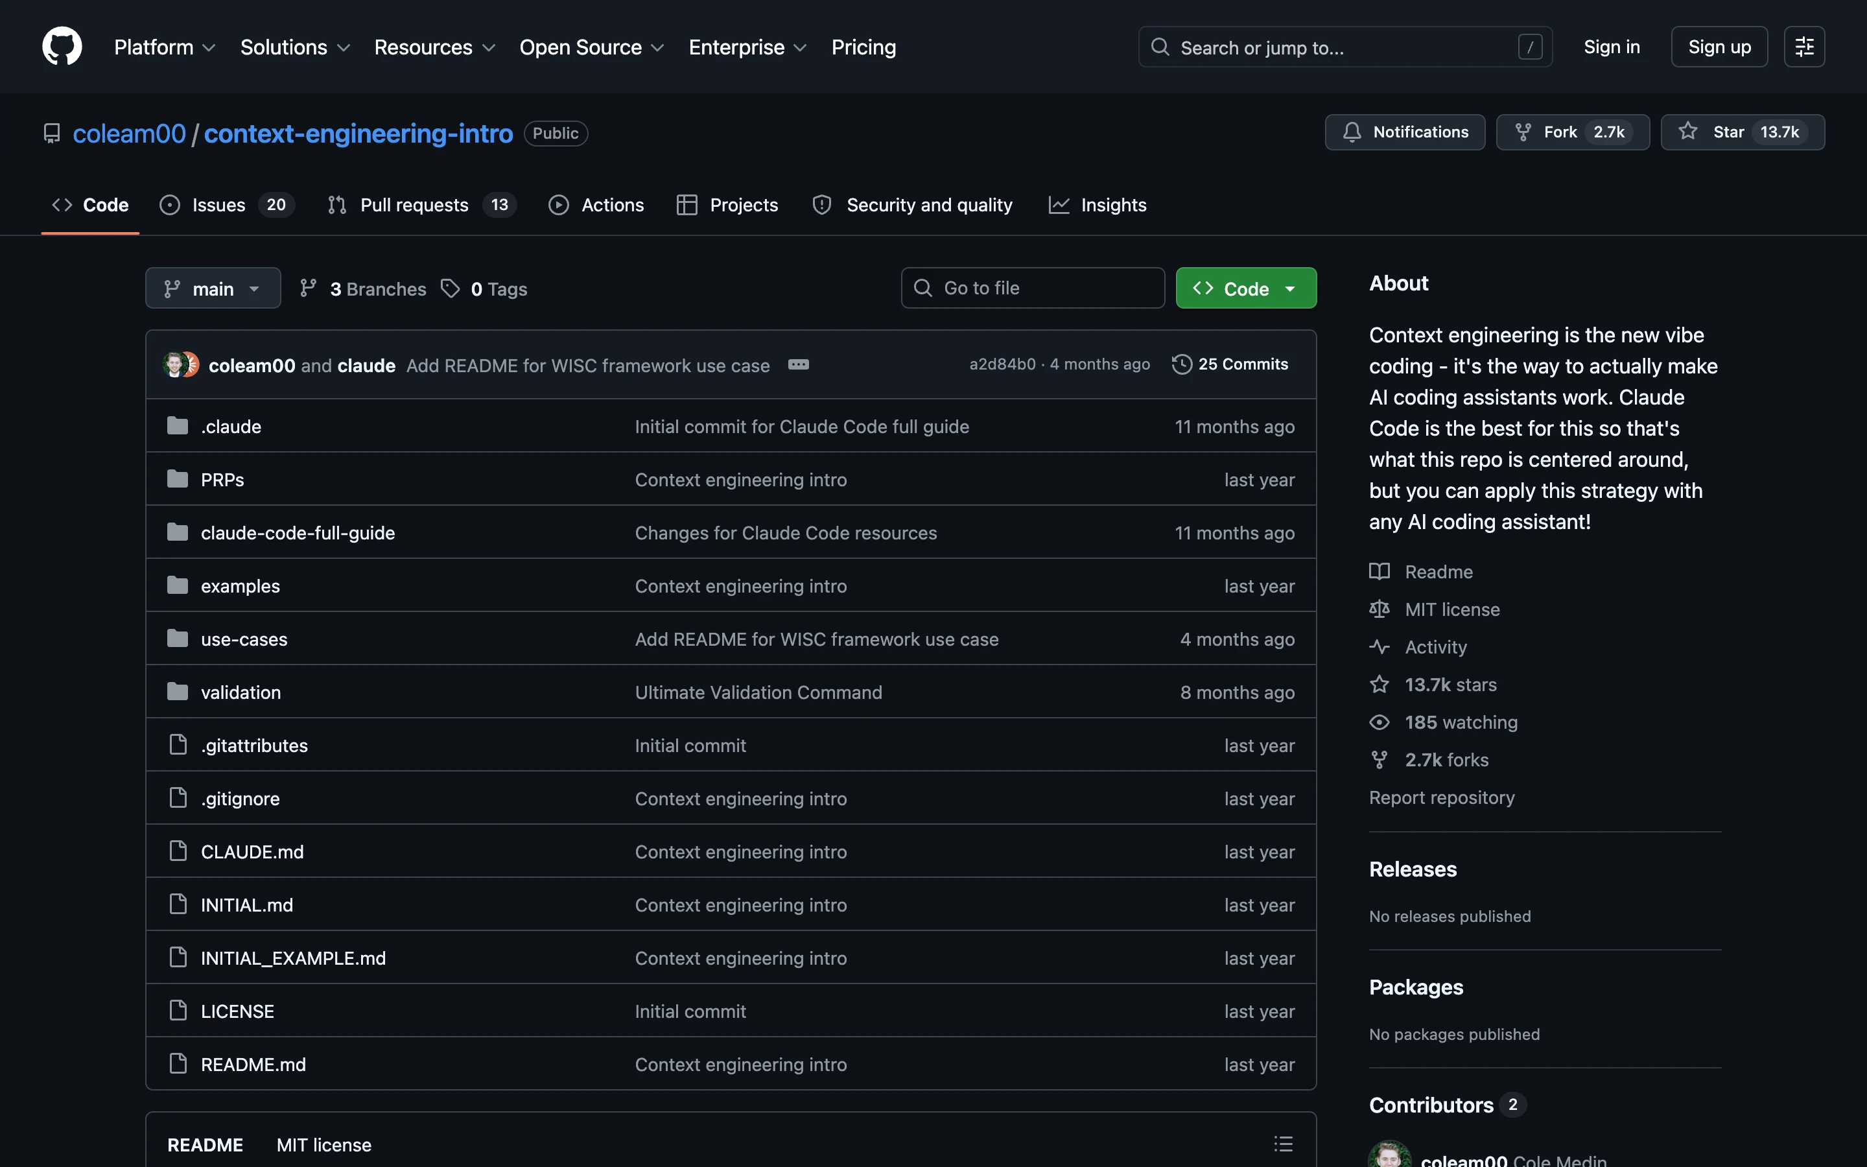Fork this repository

pos(1572,132)
